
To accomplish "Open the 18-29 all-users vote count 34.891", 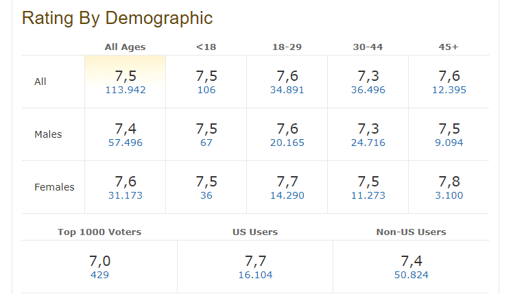I will coord(287,90).
